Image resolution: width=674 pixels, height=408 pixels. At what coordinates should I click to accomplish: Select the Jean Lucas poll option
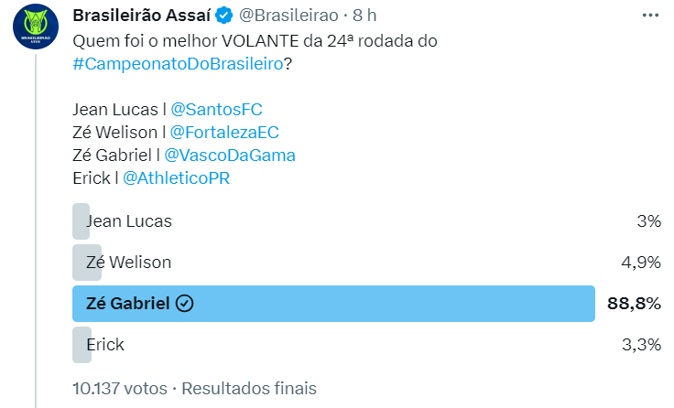(x=128, y=220)
